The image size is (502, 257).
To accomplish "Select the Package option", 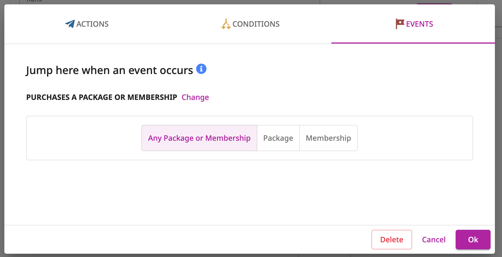I will point(278,138).
